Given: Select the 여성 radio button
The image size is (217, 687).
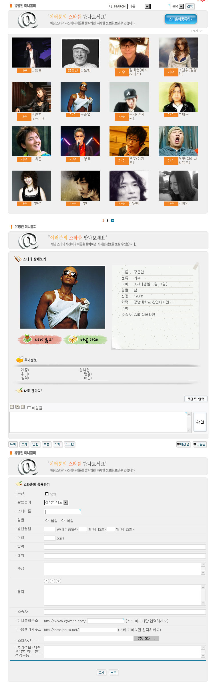Looking at the screenshot, I should coord(63,520).
